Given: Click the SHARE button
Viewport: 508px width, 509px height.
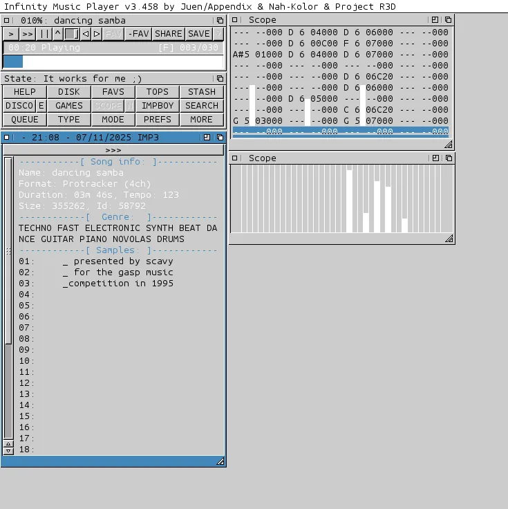Looking at the screenshot, I should pyautogui.click(x=168, y=34).
